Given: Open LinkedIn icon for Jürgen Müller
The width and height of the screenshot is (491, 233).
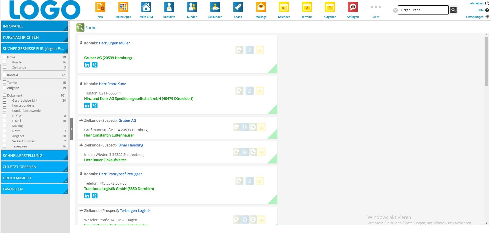Looking at the screenshot, I should click(x=87, y=65).
